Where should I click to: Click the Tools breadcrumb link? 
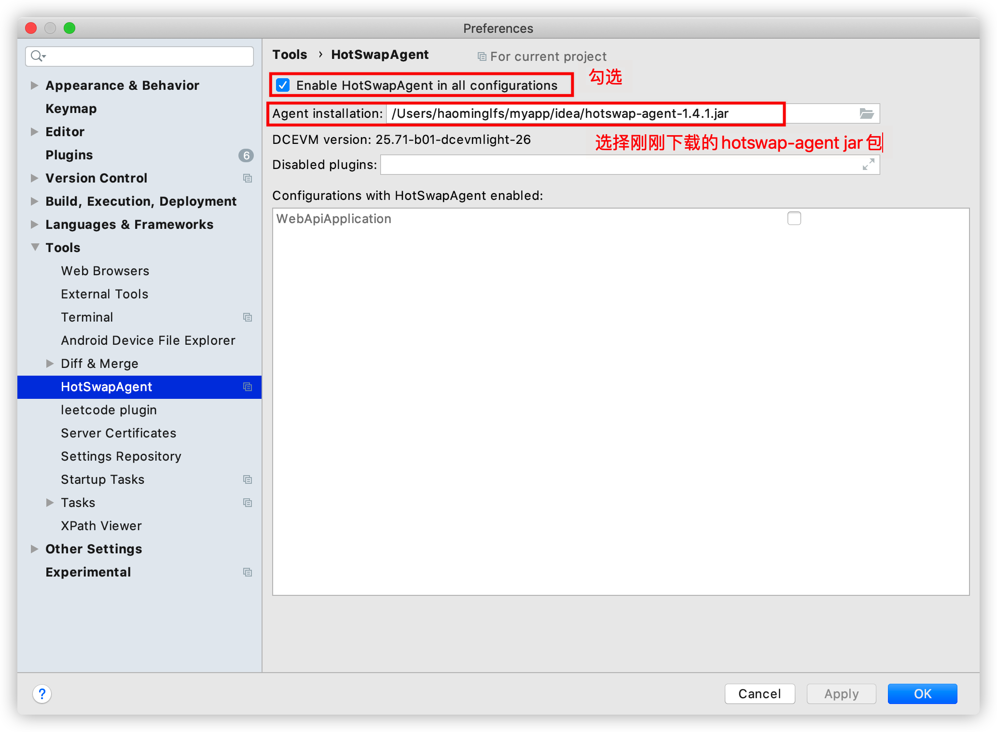pyautogui.click(x=290, y=55)
